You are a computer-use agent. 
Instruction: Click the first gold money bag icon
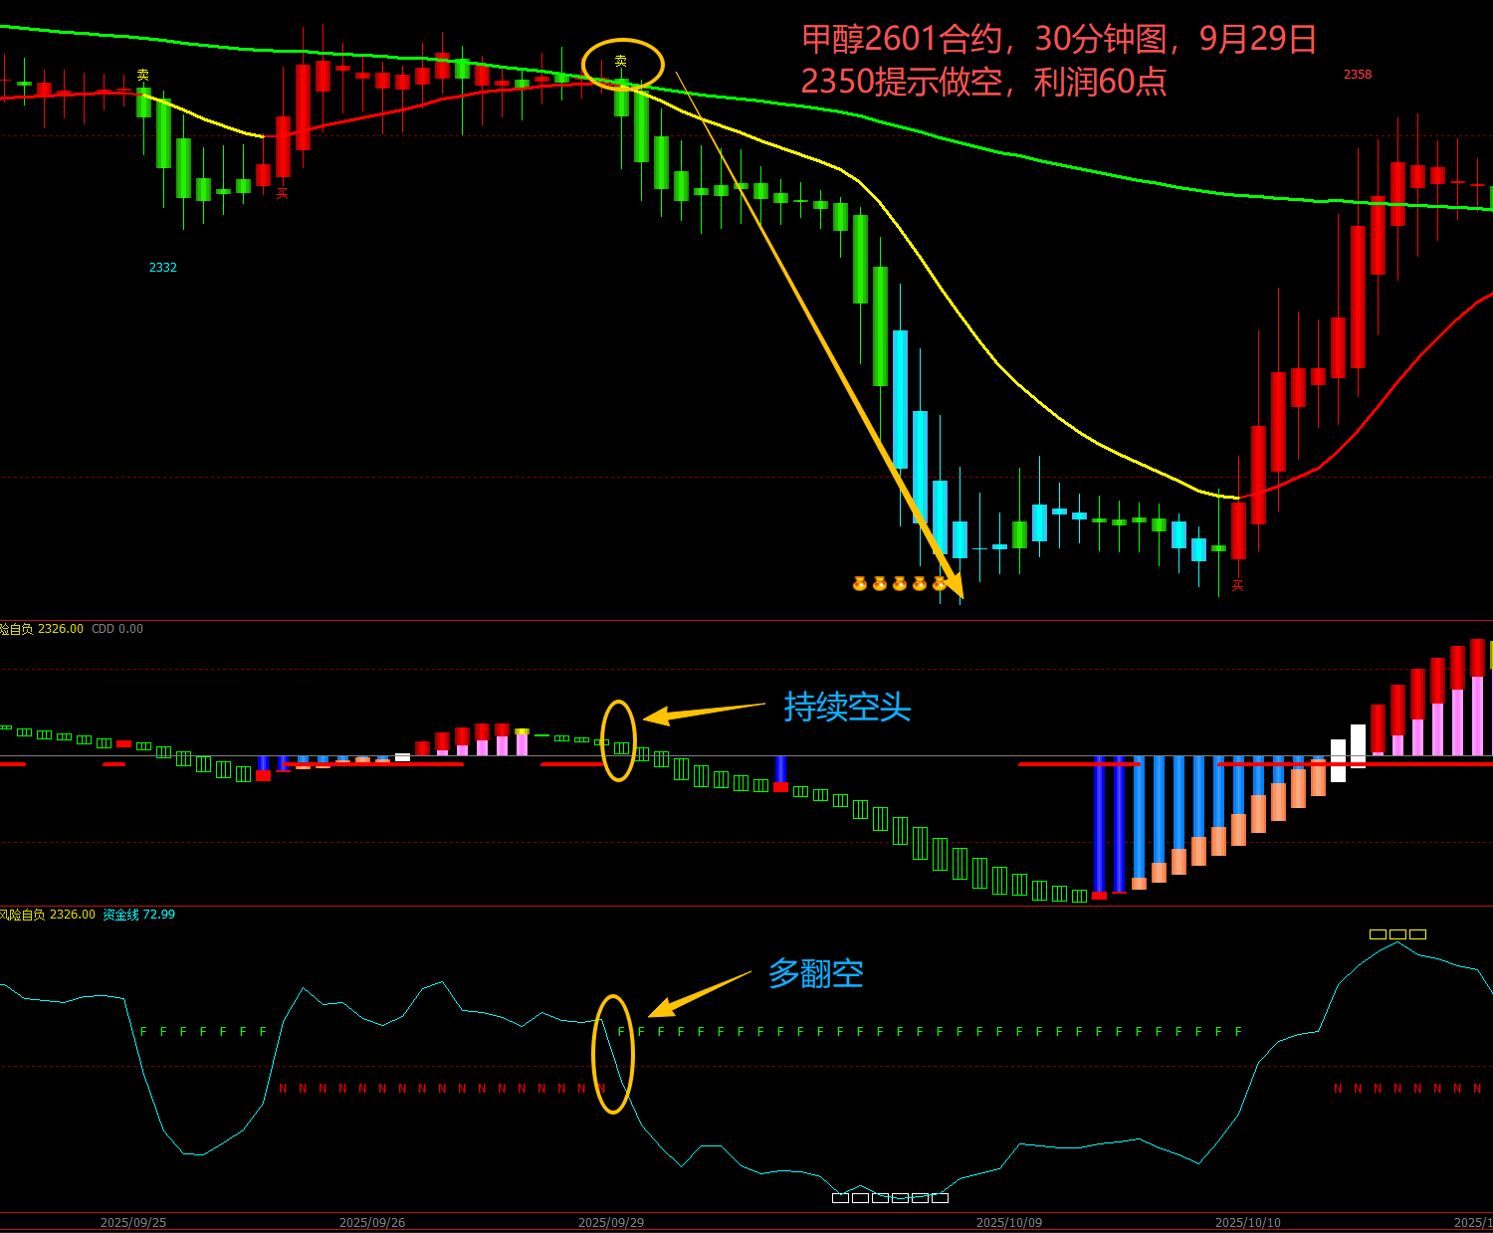tap(860, 583)
